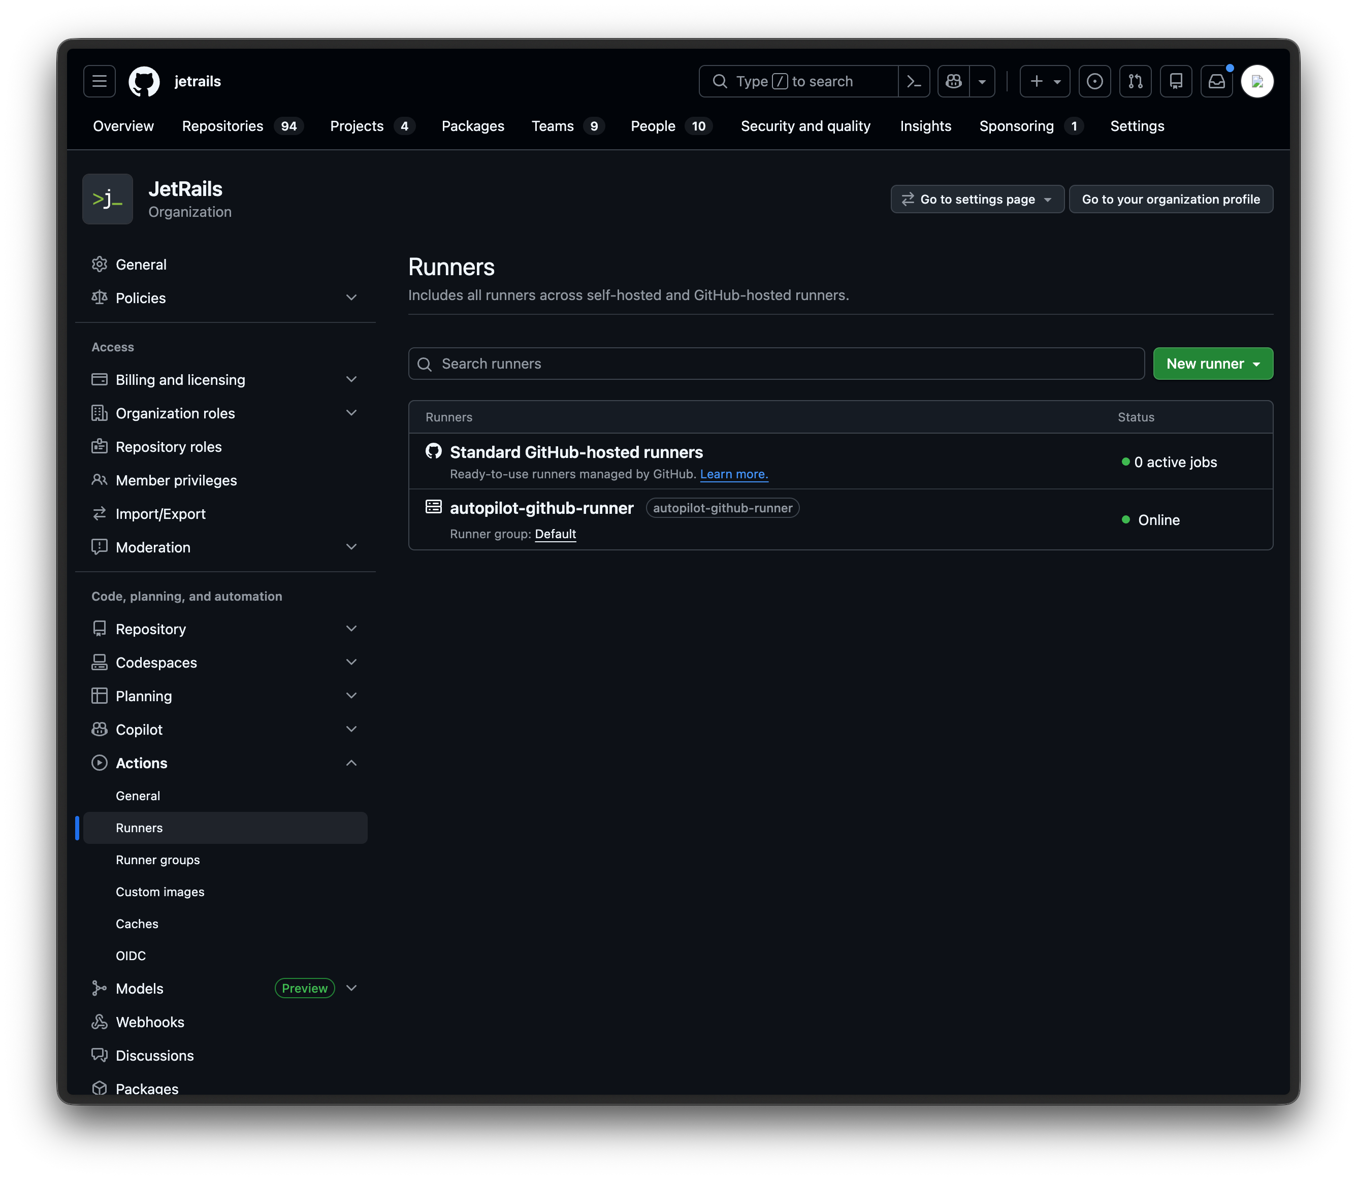Switch to the Overview tab
This screenshot has height=1180, width=1357.
pyautogui.click(x=123, y=126)
